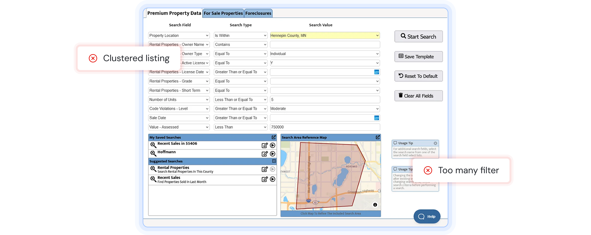Clear All Fields button
The height and width of the screenshot is (235, 591).
tap(418, 96)
